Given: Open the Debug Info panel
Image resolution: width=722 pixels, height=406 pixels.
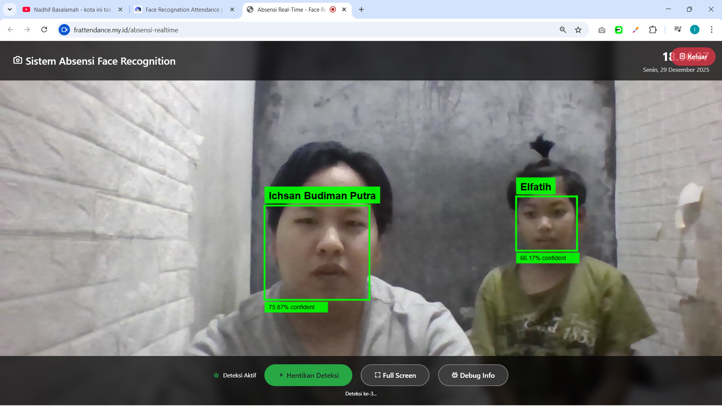Looking at the screenshot, I should click(473, 375).
